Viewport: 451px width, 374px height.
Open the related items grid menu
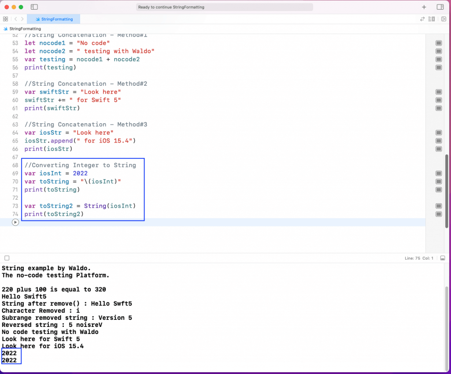pyautogui.click(x=5, y=19)
